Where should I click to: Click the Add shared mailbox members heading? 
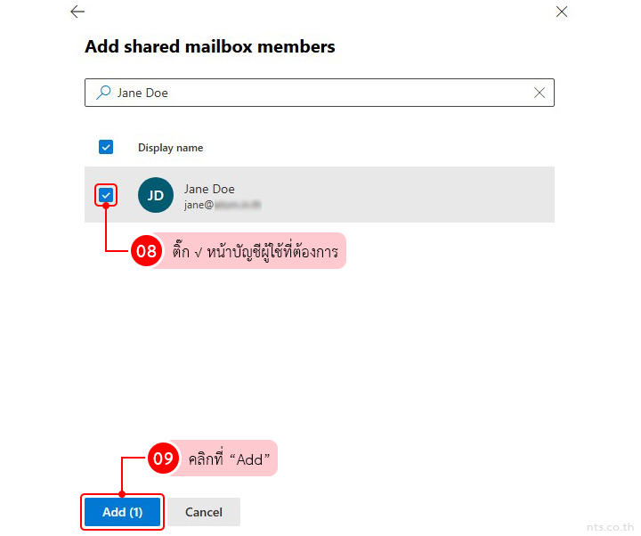(x=210, y=46)
